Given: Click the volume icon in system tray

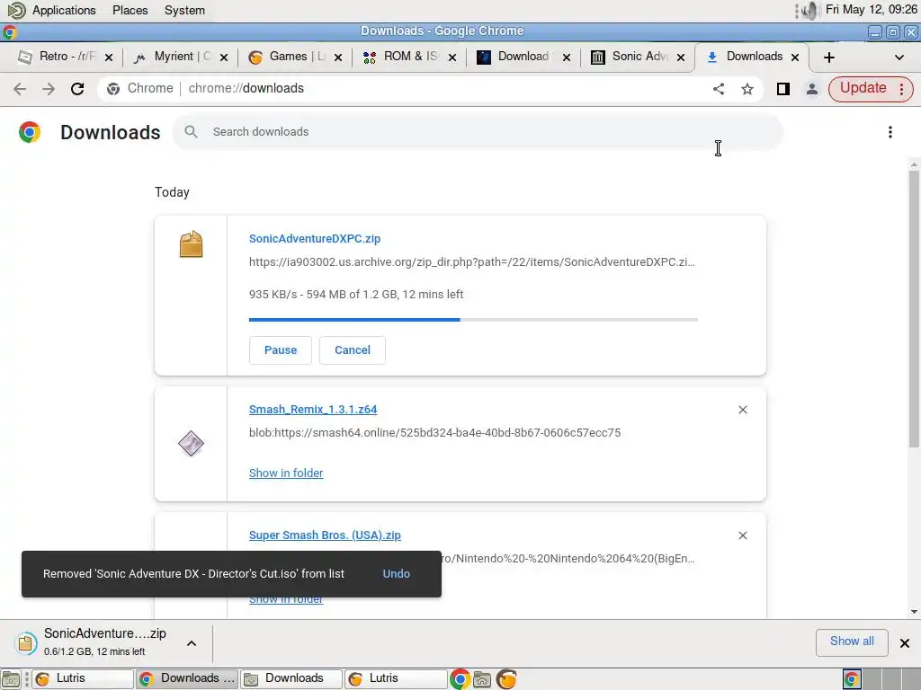Looking at the screenshot, I should tap(810, 10).
